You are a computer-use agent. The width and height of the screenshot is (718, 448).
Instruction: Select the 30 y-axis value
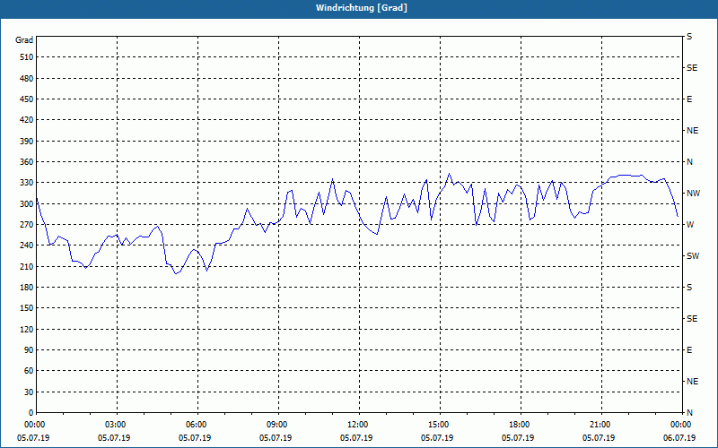coord(29,392)
